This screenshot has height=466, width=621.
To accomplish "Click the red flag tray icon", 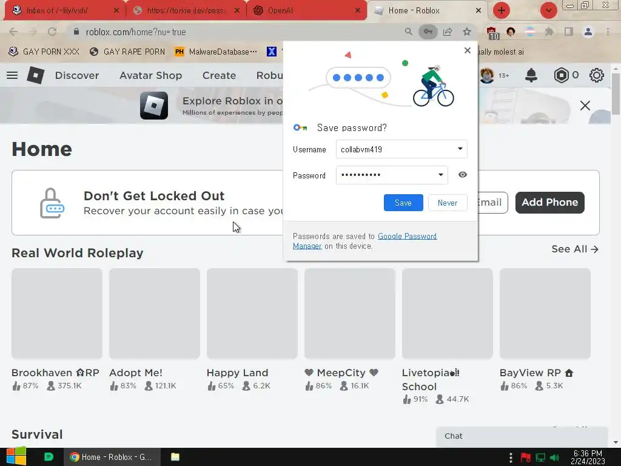I will coord(526,458).
